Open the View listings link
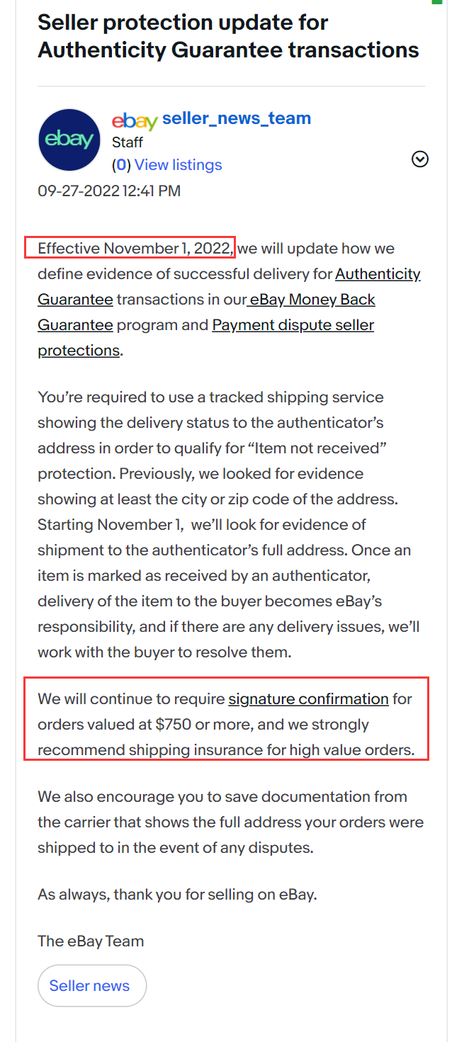The height and width of the screenshot is (1042, 464). point(179,165)
